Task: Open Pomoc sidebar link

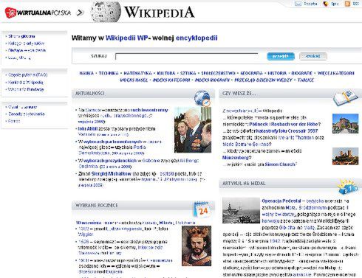Action: pos(14,121)
